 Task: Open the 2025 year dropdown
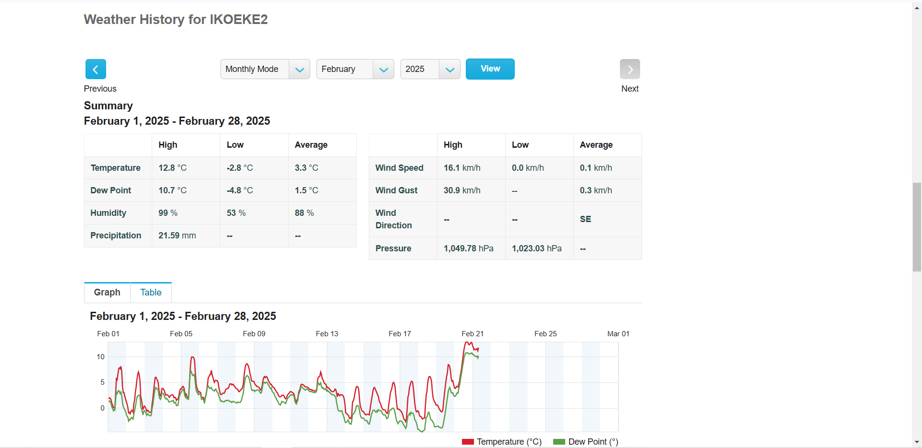[x=430, y=69]
